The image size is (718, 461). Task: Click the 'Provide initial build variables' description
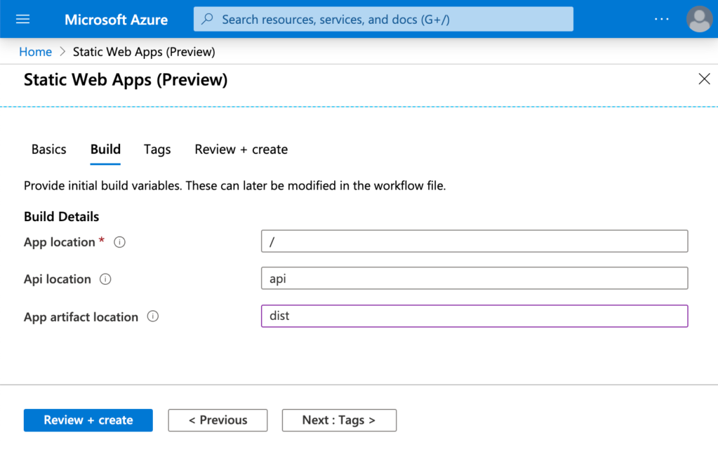[234, 186]
